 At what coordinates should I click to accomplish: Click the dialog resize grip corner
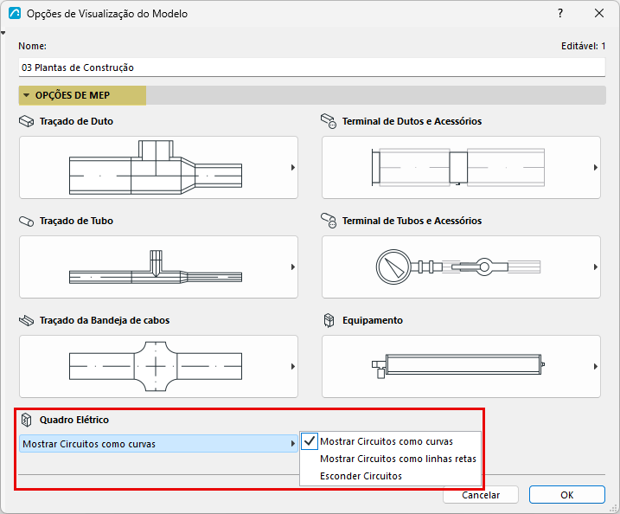click(x=614, y=509)
